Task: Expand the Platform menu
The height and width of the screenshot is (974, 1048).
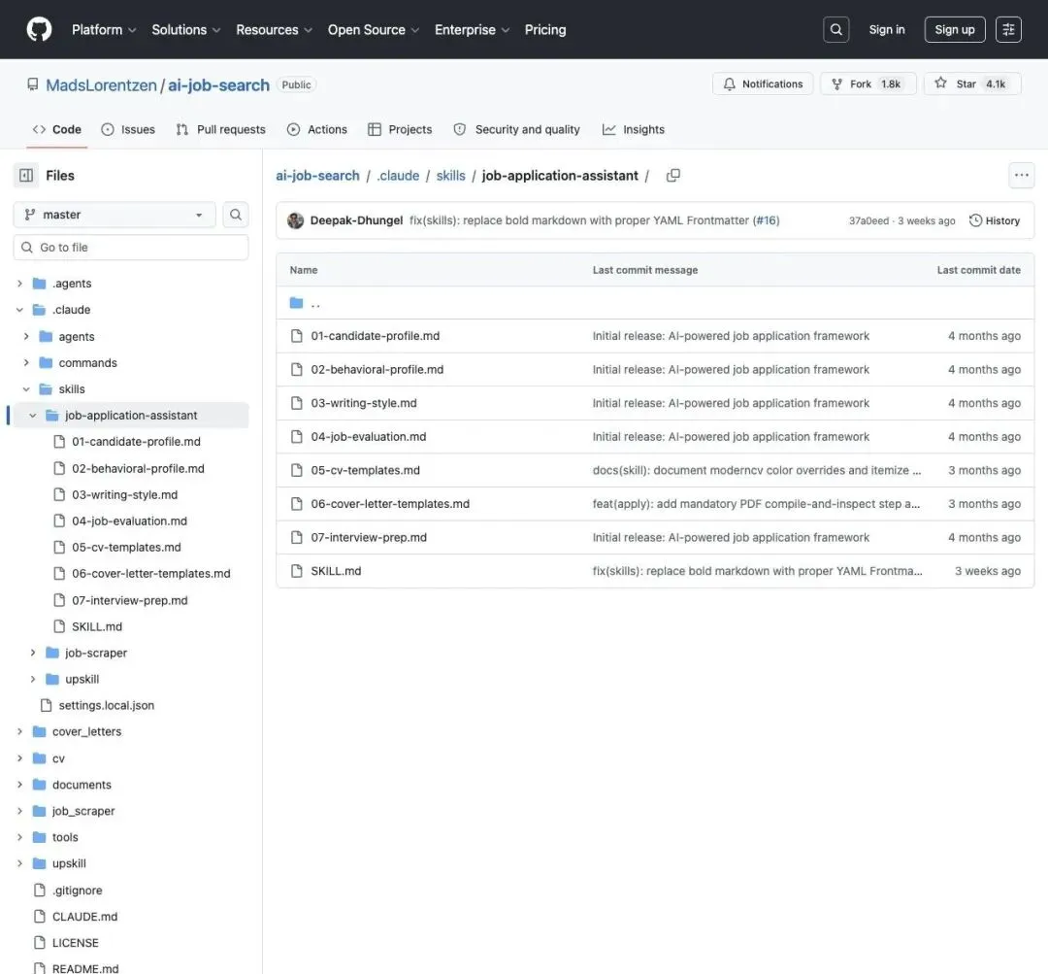Action: [104, 29]
